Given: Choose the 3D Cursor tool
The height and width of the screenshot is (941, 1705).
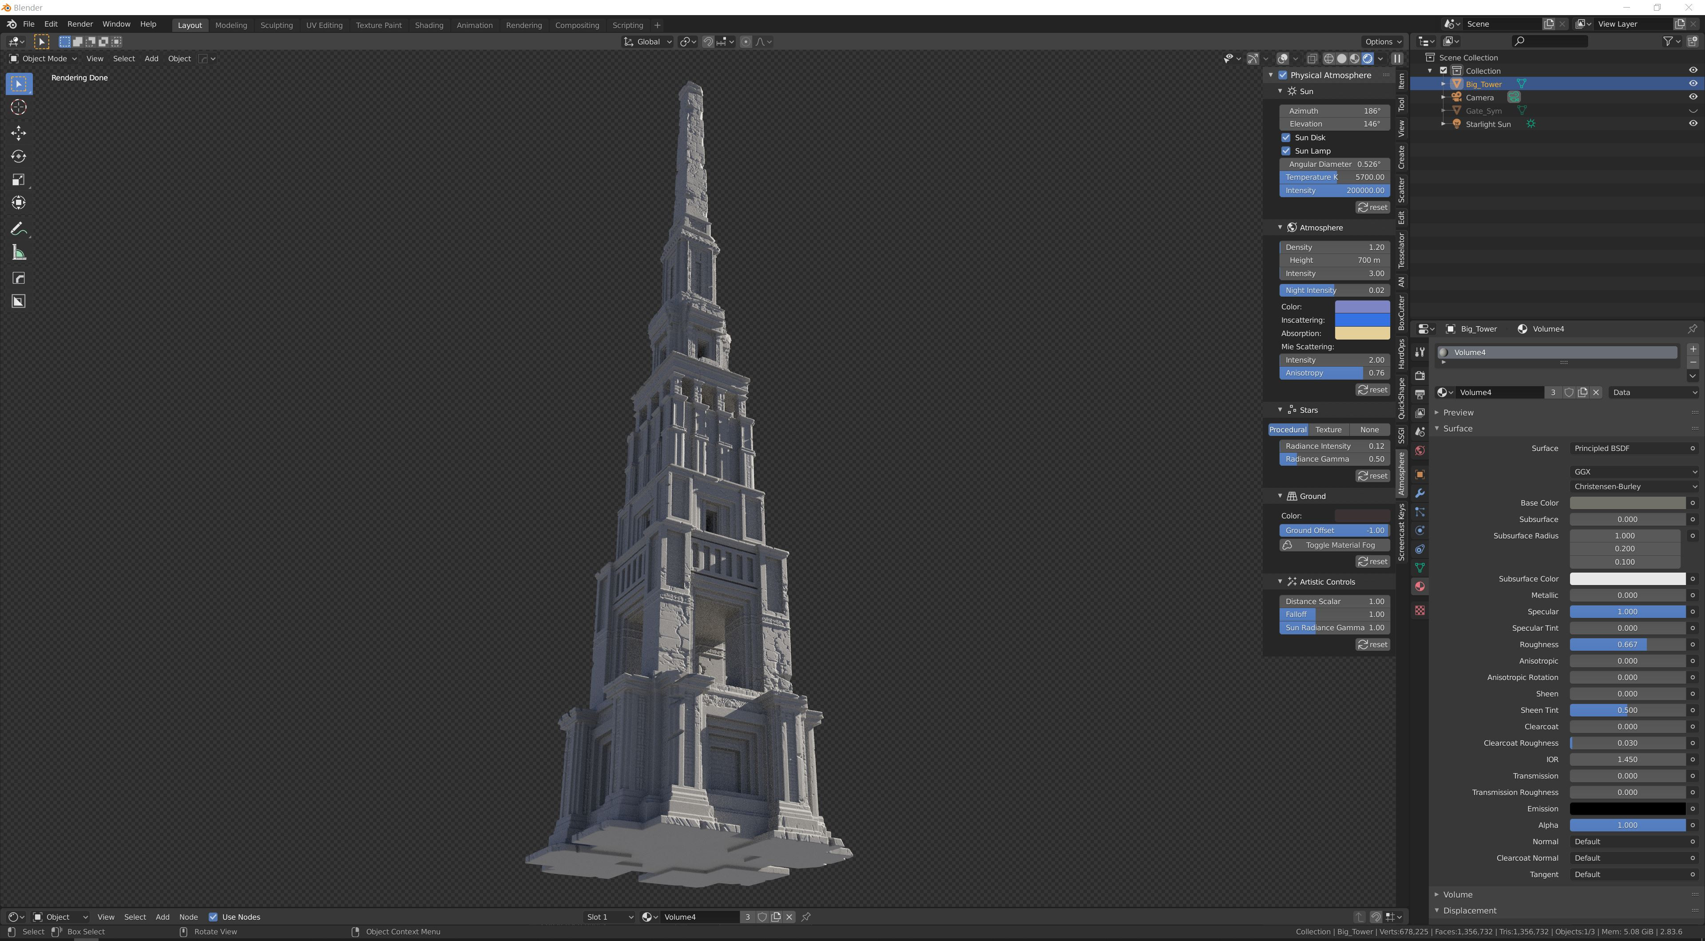Looking at the screenshot, I should pyautogui.click(x=19, y=107).
